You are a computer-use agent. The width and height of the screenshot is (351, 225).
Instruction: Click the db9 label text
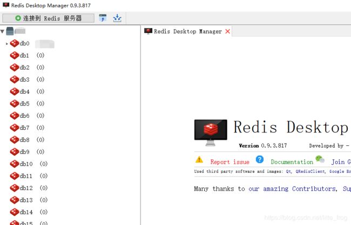(24, 152)
